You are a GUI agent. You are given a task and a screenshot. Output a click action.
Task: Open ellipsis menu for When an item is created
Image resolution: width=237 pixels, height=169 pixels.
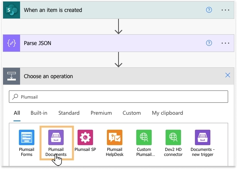(x=225, y=10)
